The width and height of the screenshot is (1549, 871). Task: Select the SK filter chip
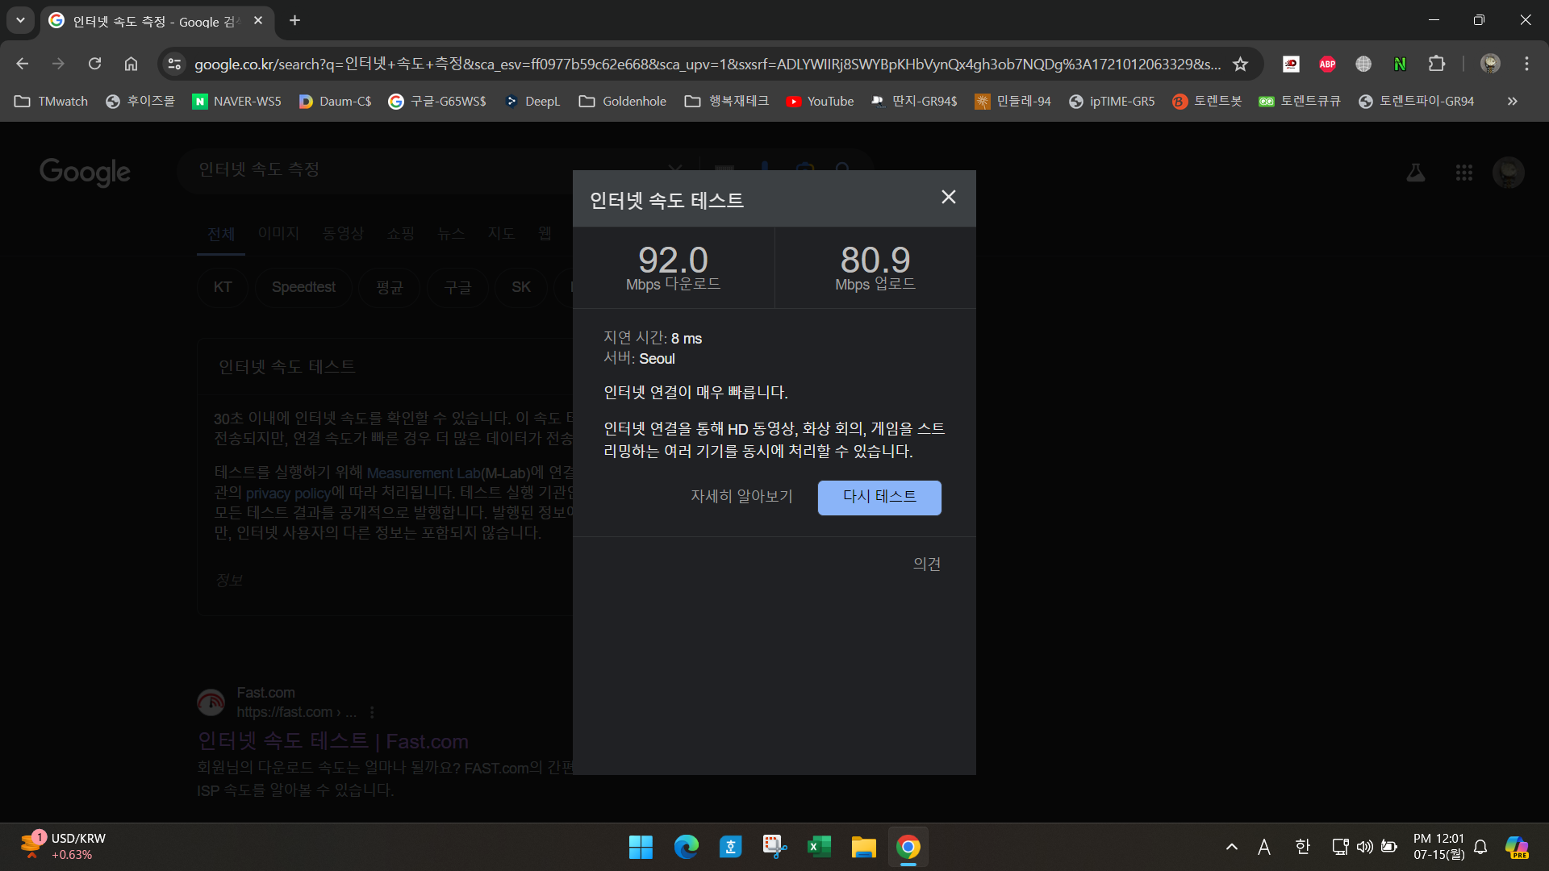coord(521,287)
